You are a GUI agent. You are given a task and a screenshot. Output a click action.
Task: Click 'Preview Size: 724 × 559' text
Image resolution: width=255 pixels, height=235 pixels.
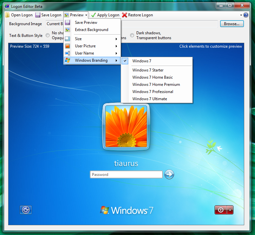coord(30,46)
